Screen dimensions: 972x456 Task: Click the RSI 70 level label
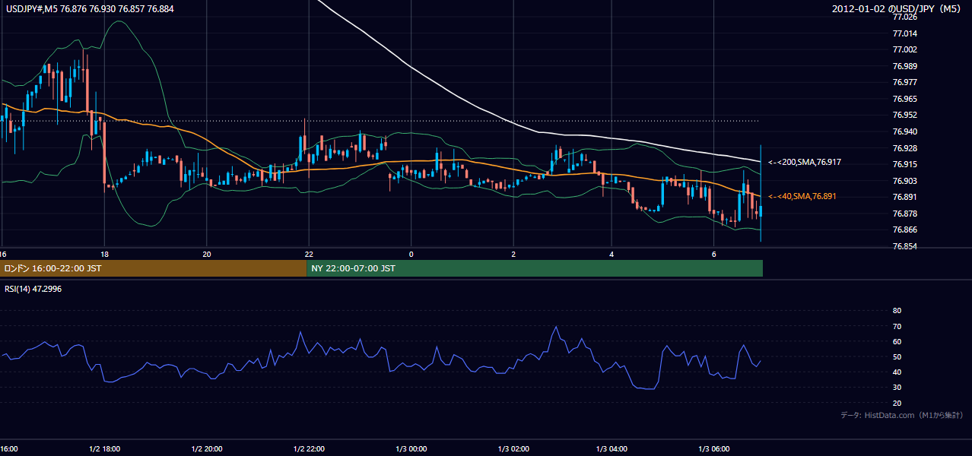pos(897,326)
